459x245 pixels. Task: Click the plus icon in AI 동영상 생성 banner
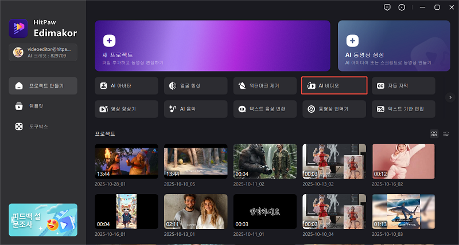pyautogui.click(x=352, y=41)
